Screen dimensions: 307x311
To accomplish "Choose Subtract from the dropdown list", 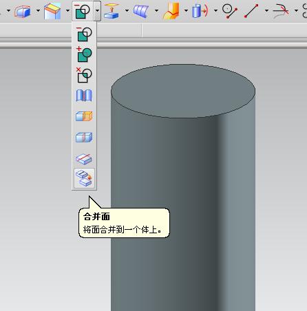I will (x=84, y=34).
